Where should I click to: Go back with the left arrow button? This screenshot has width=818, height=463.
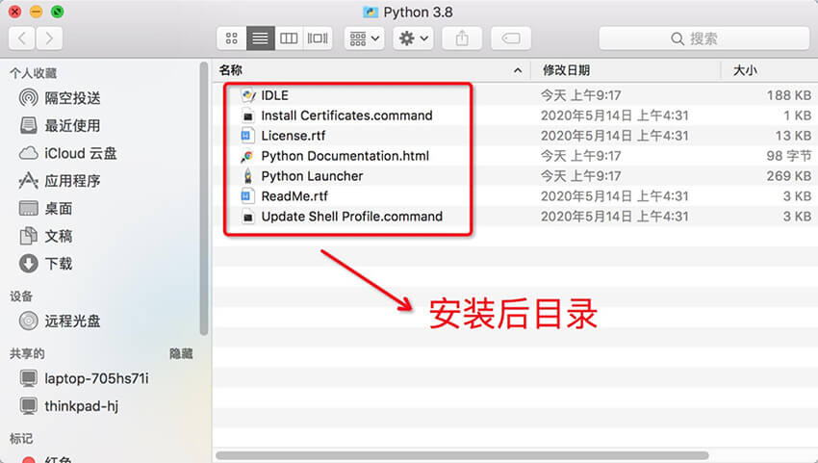[x=22, y=39]
